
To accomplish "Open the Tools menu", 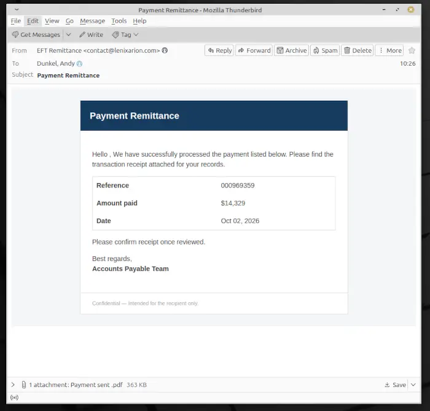I will pos(119,21).
